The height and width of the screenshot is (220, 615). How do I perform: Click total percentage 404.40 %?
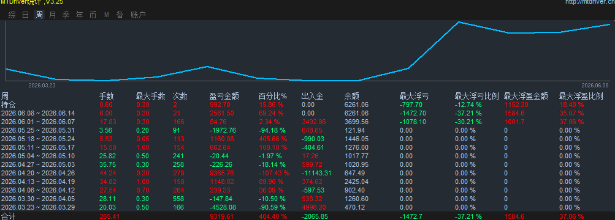click(x=273, y=216)
